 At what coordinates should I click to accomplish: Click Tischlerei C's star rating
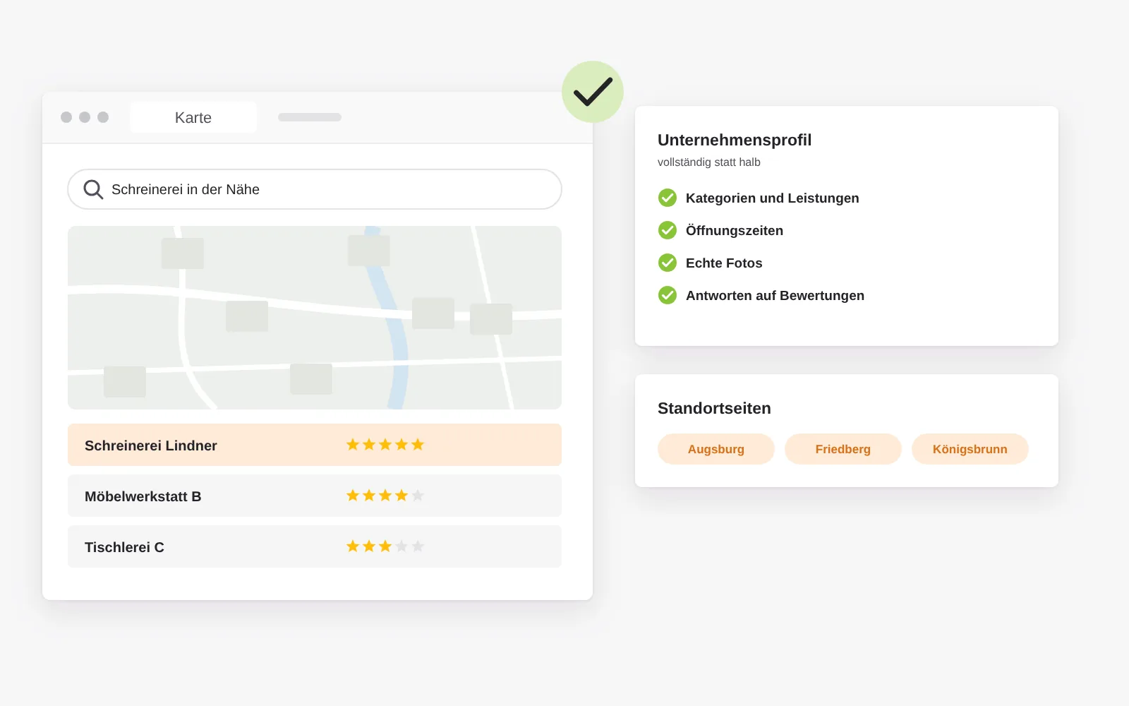385,546
